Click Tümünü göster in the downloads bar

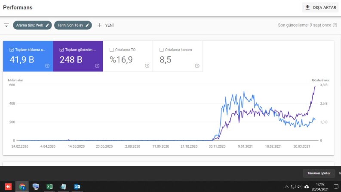pyautogui.click(x=319, y=173)
